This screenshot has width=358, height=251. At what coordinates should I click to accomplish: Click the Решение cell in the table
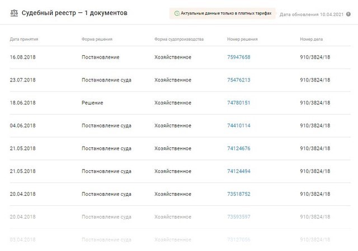pos(92,103)
